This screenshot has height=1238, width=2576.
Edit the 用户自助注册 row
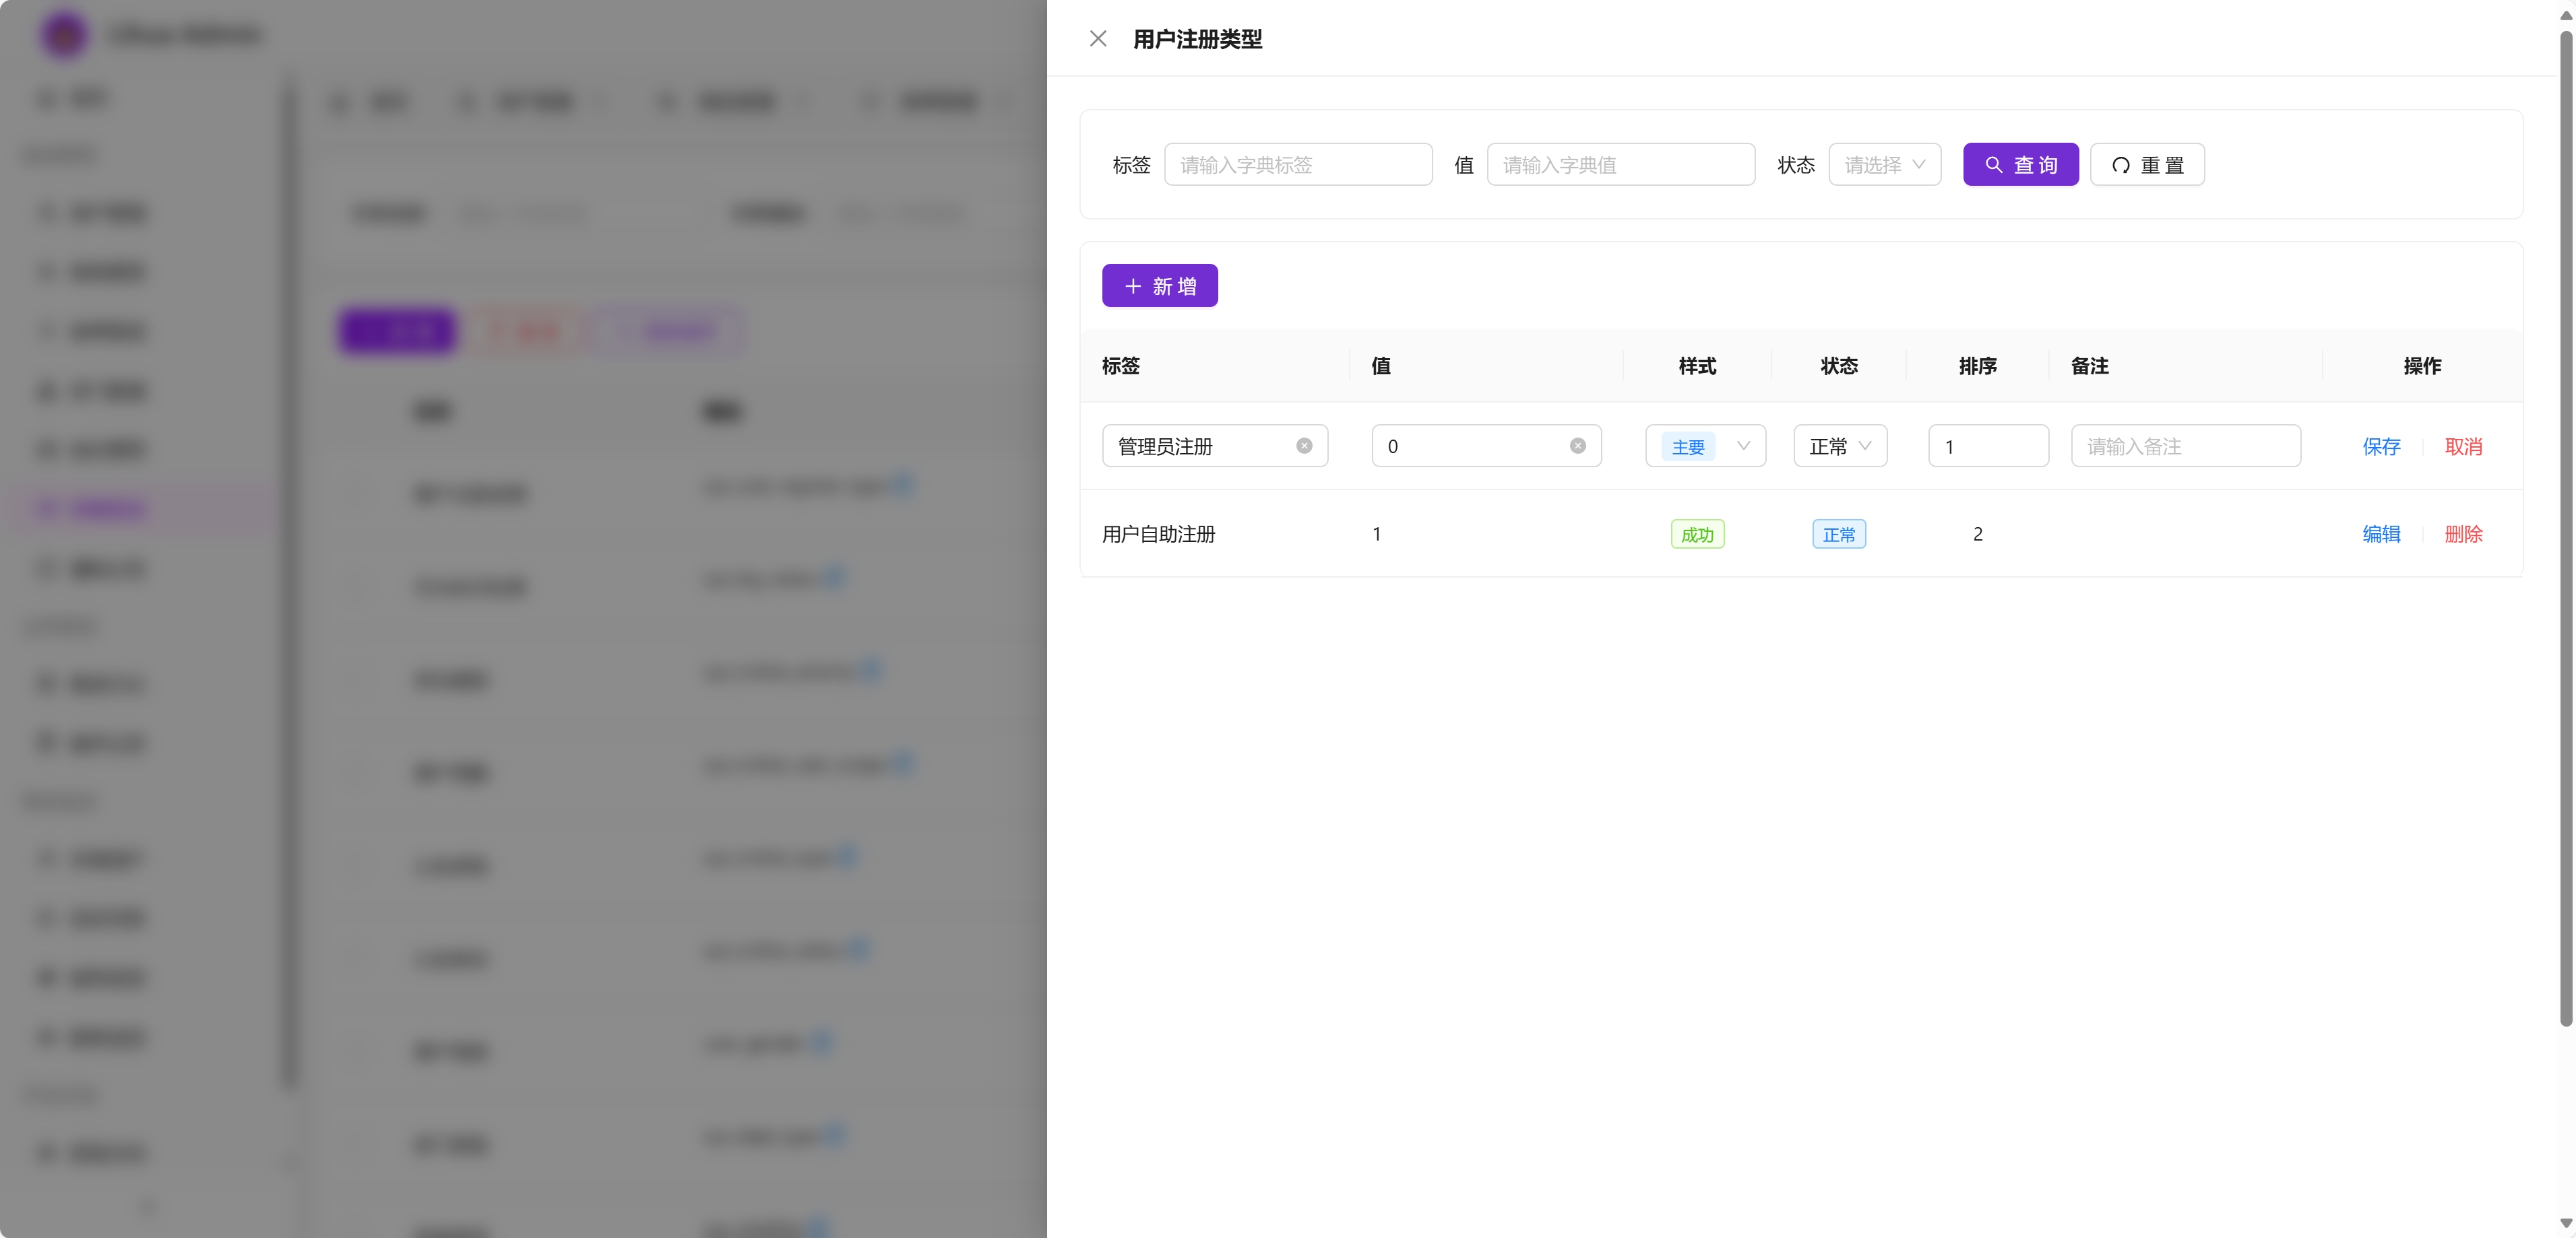(2381, 534)
